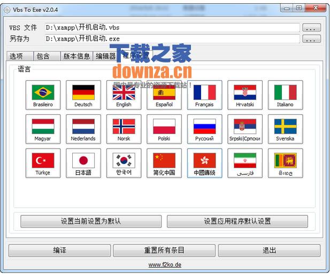Browse for VBS 文件 path
This screenshot has width=330, height=274.
(311, 28)
